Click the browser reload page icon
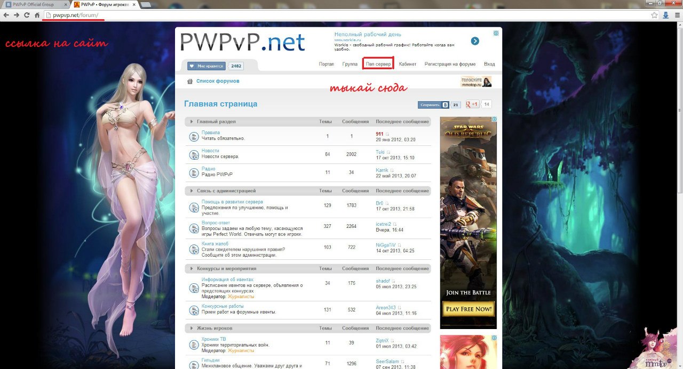 tap(27, 15)
